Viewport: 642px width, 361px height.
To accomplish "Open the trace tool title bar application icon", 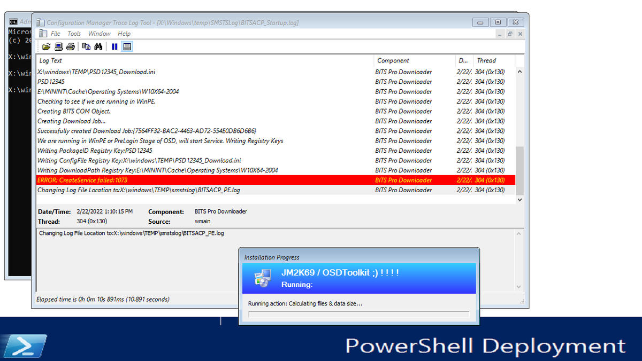I will (40, 22).
